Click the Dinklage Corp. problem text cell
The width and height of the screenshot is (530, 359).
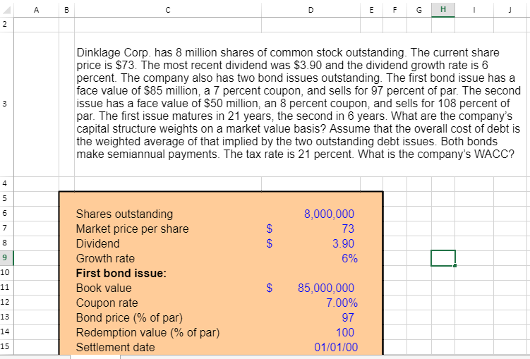299,104
